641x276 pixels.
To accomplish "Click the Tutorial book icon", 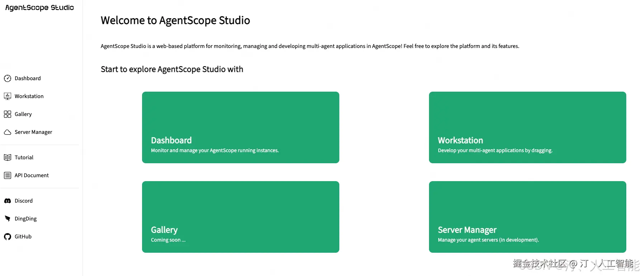I will [8, 158].
